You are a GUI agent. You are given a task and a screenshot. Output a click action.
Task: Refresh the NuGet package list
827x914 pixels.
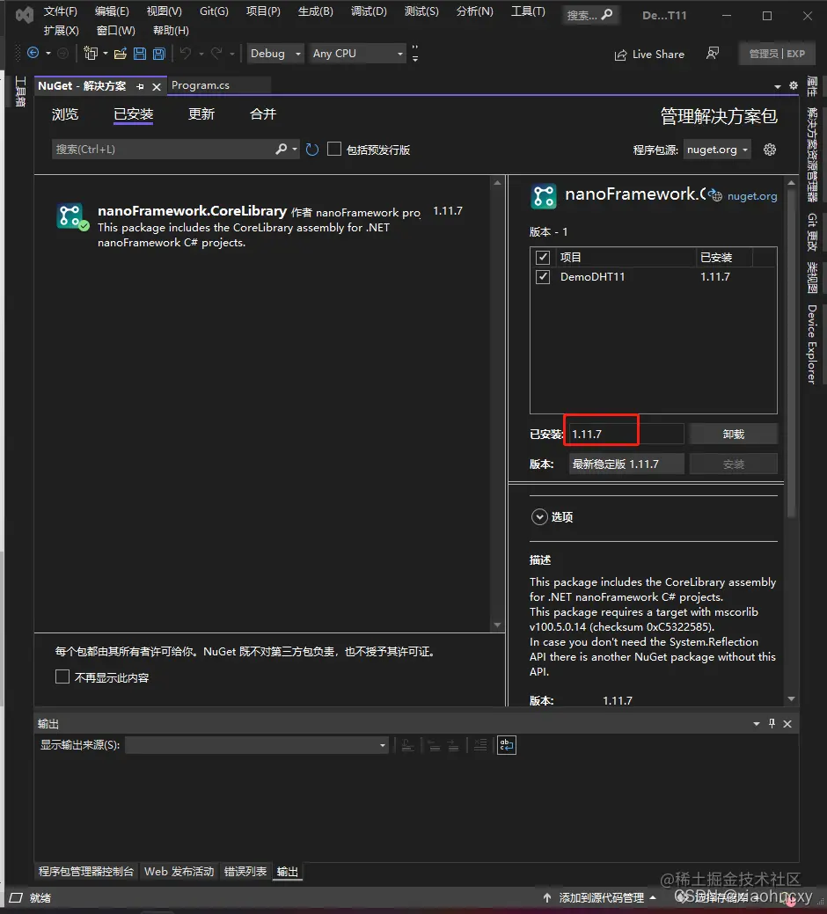[x=312, y=150]
